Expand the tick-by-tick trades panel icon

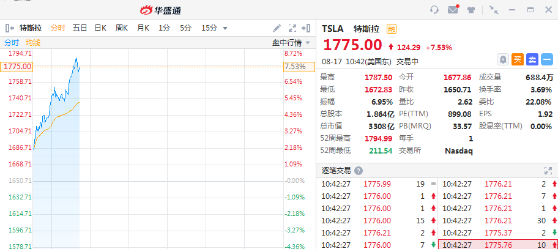pyautogui.click(x=548, y=171)
